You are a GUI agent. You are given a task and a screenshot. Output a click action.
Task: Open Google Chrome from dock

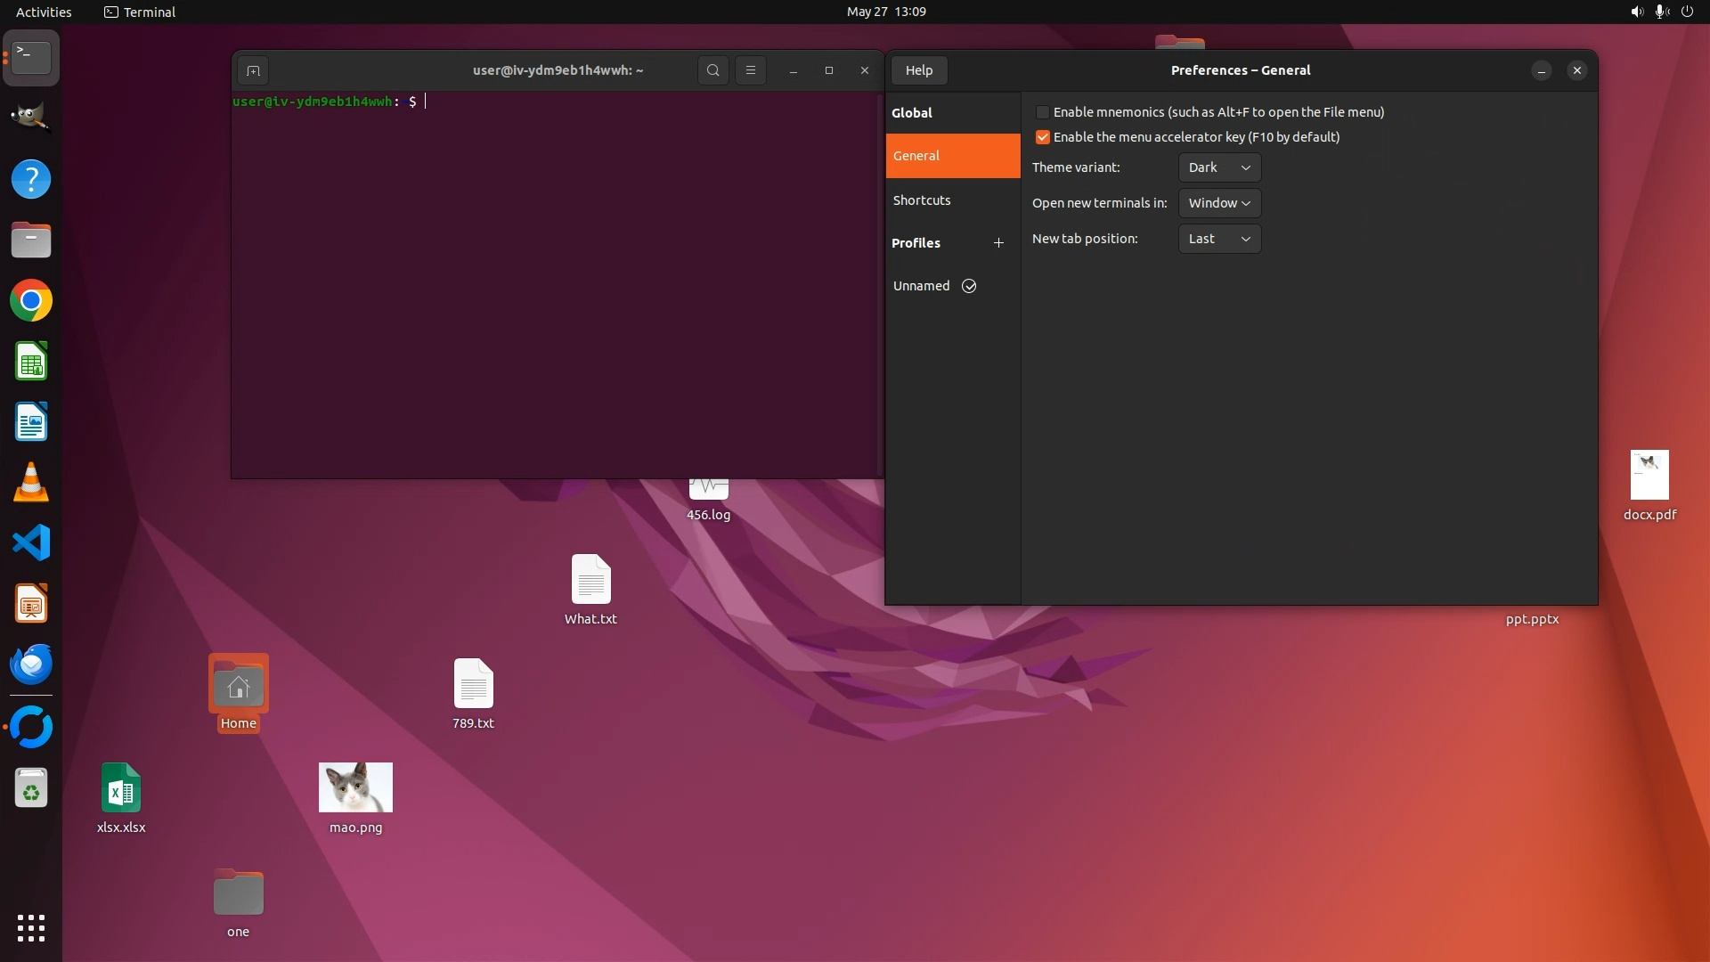tap(31, 301)
